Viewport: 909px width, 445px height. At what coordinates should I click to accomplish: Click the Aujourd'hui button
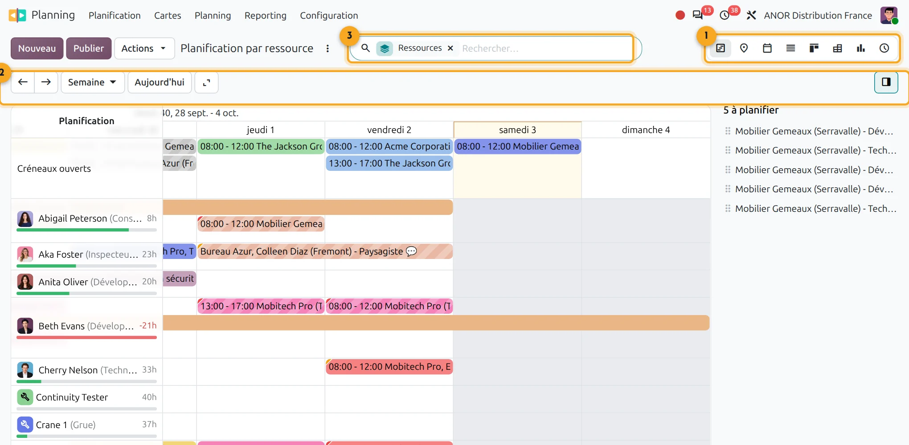tap(160, 82)
